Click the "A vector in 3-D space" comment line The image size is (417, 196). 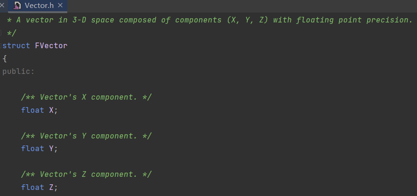coord(210,20)
